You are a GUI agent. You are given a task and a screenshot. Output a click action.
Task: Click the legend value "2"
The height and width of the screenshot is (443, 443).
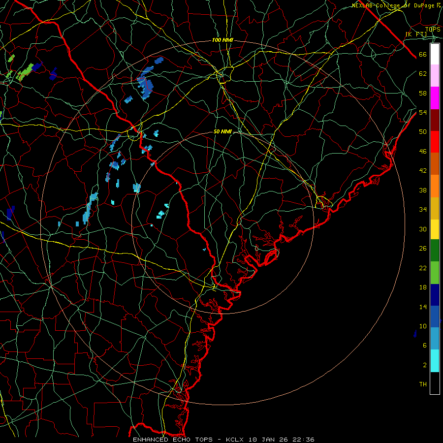point(425,365)
